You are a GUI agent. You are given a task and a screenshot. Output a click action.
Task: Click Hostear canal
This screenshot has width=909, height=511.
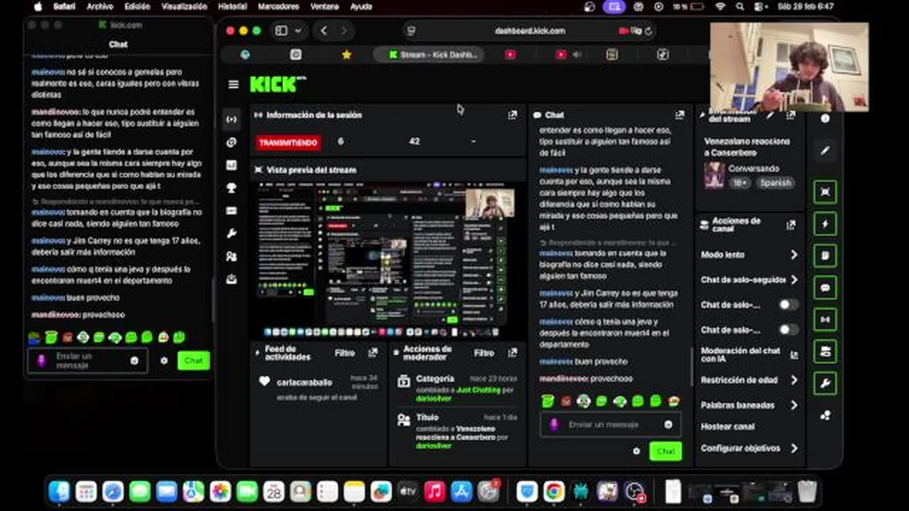727,427
